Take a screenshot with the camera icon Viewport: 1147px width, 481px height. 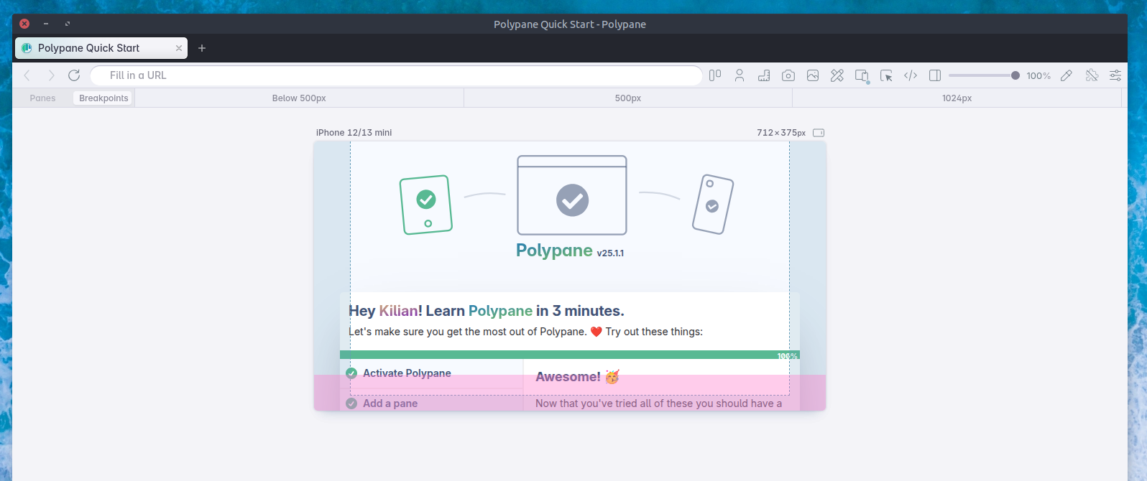(x=788, y=75)
